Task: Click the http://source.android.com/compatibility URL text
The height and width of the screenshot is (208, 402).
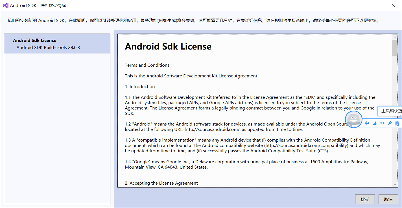Action: 306,146
